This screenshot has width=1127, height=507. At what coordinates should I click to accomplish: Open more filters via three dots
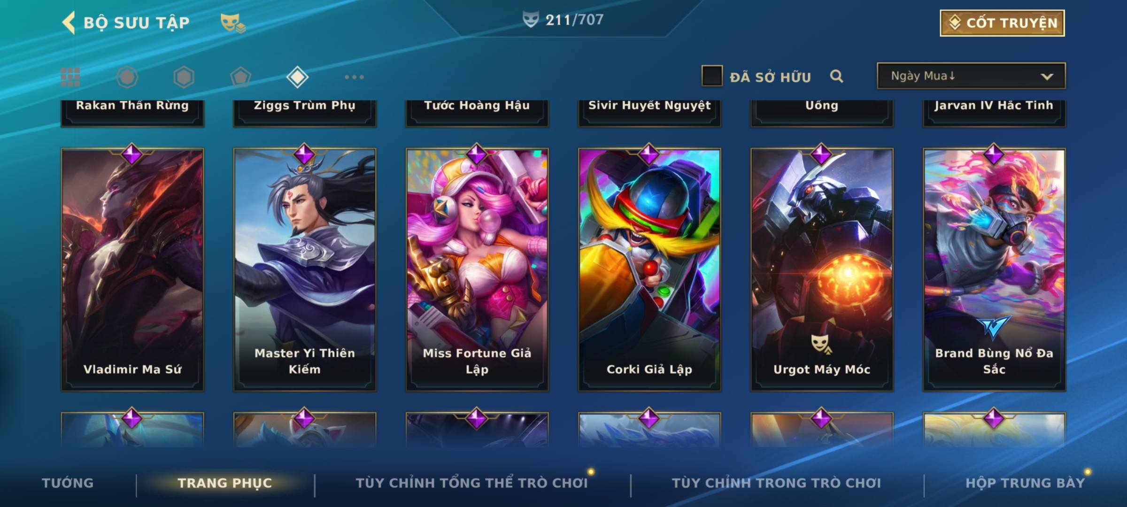tap(354, 77)
